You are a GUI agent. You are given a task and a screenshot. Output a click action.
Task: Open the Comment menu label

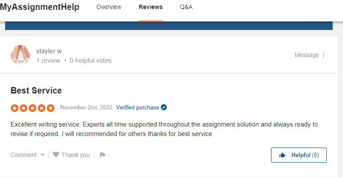point(24,155)
